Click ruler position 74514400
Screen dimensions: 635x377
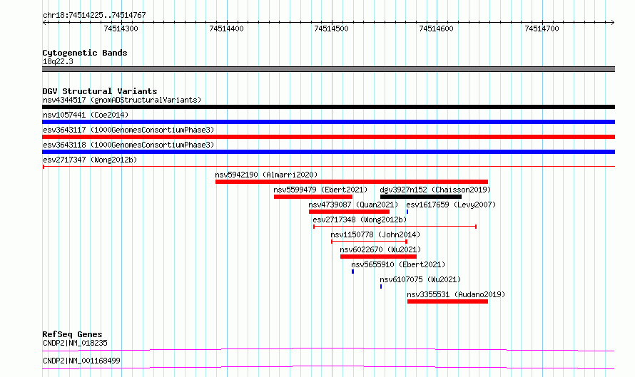(226, 29)
